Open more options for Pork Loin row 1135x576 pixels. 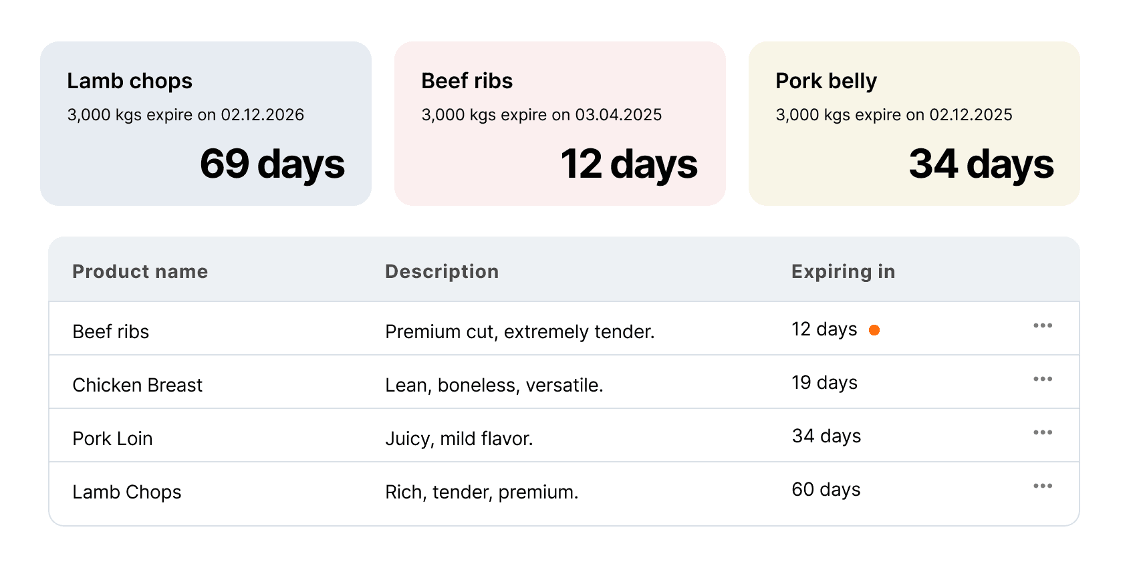click(x=1042, y=432)
